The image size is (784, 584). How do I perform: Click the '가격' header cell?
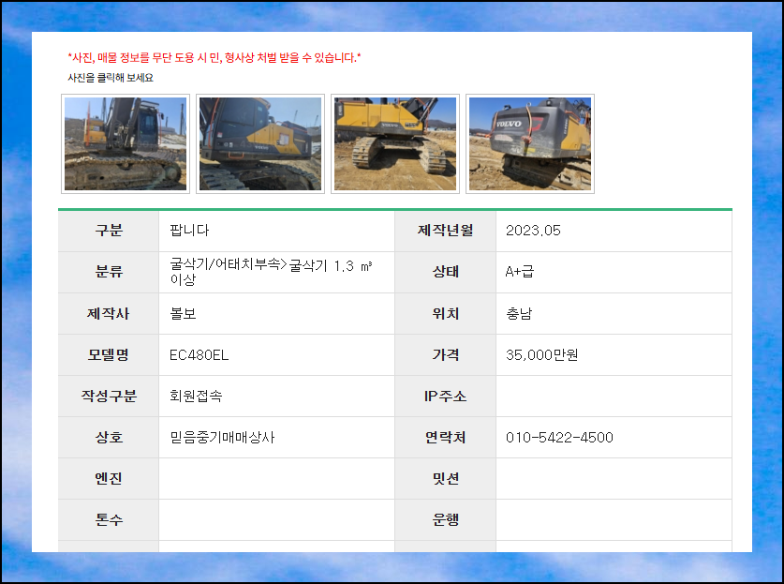[446, 354]
